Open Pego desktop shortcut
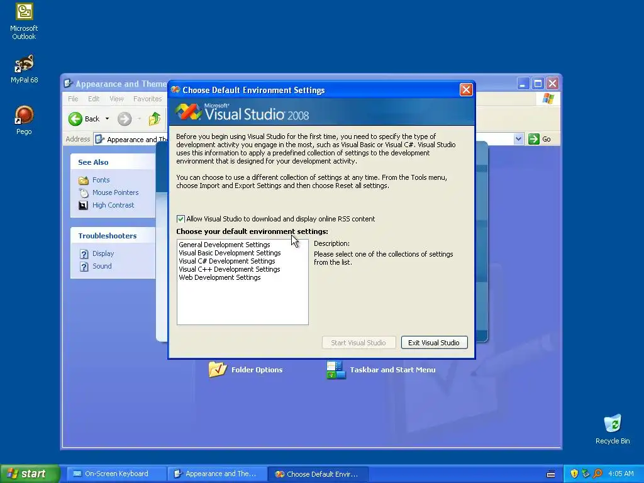Screen dimensions: 644x483 pos(24,120)
